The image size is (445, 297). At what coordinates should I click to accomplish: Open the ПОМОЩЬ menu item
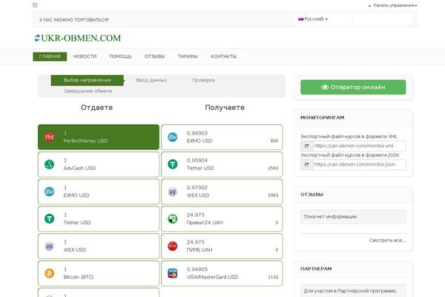click(120, 56)
